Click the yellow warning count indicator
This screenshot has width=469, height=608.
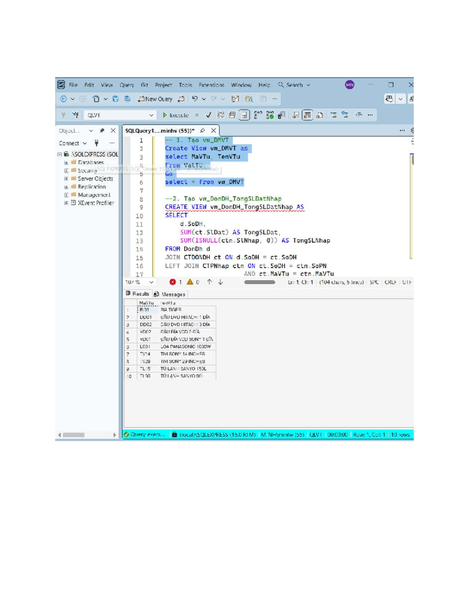[x=193, y=282]
